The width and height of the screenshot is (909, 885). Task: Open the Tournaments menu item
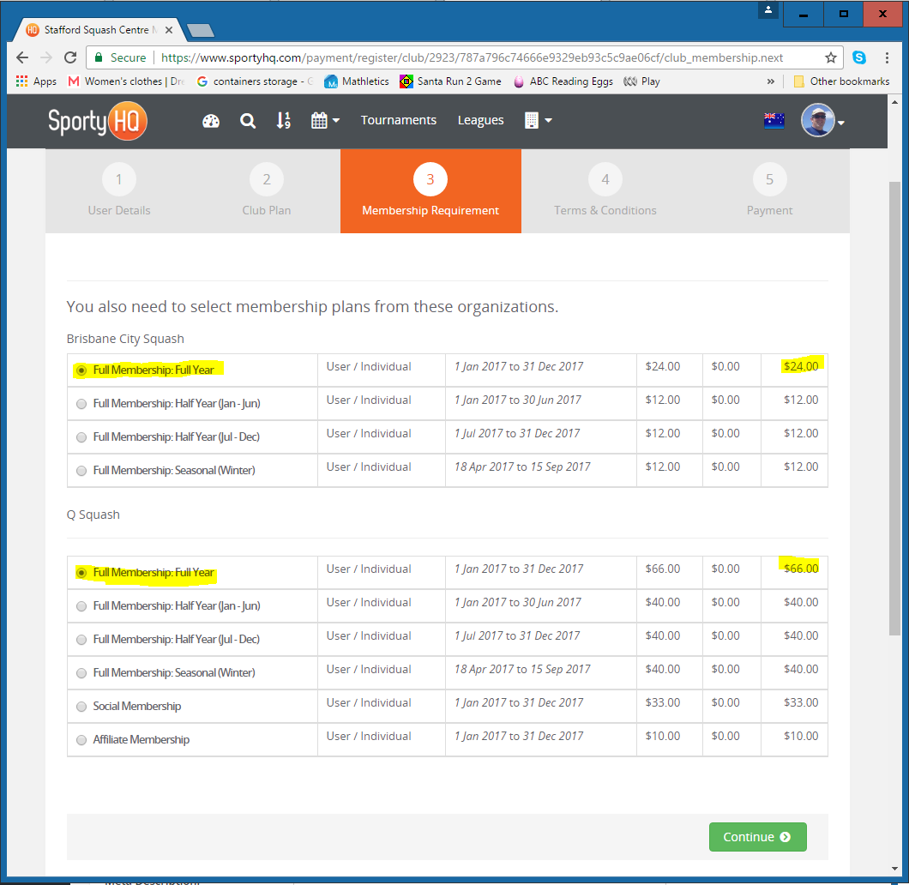(398, 121)
